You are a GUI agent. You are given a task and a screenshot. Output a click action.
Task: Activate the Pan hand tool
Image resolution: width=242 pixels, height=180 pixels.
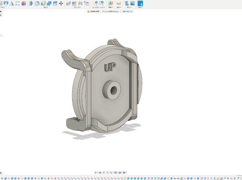[x=104, y=173]
